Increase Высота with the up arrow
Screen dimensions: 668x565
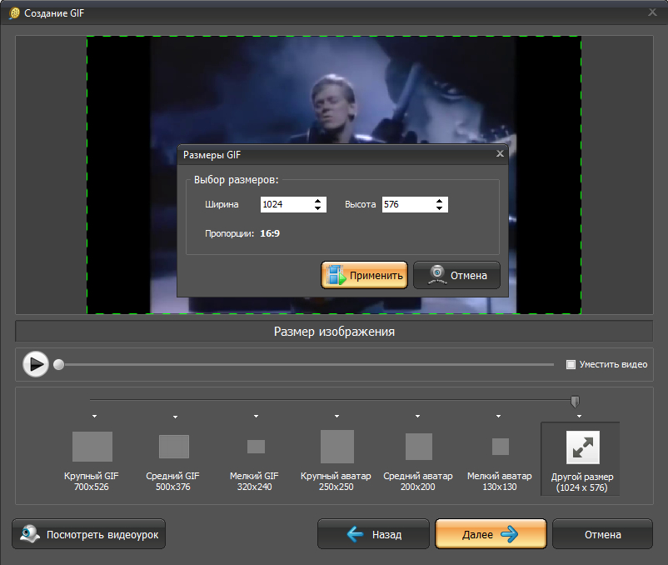pos(439,201)
